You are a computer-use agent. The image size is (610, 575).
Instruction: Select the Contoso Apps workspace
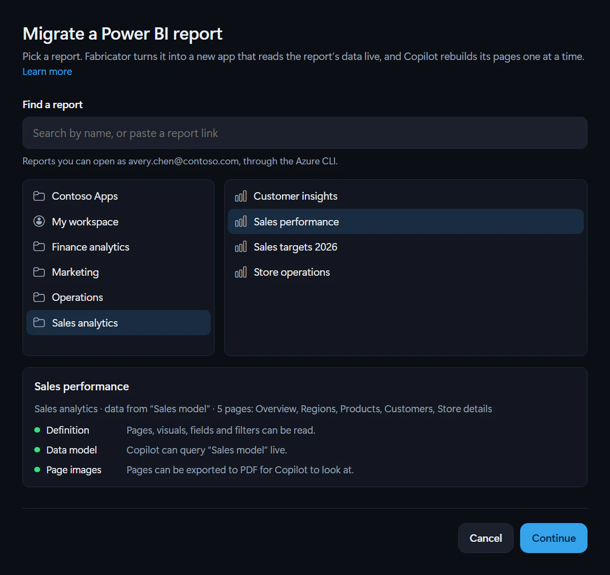coord(118,196)
